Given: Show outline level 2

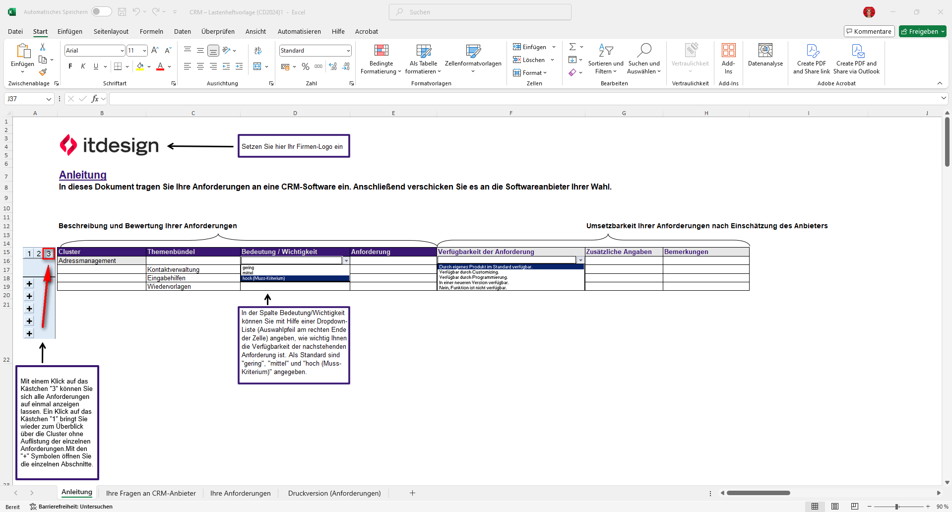Looking at the screenshot, I should pyautogui.click(x=39, y=254).
